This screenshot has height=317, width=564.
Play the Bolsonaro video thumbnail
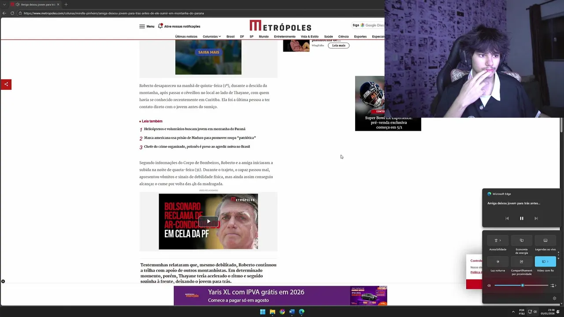208,221
